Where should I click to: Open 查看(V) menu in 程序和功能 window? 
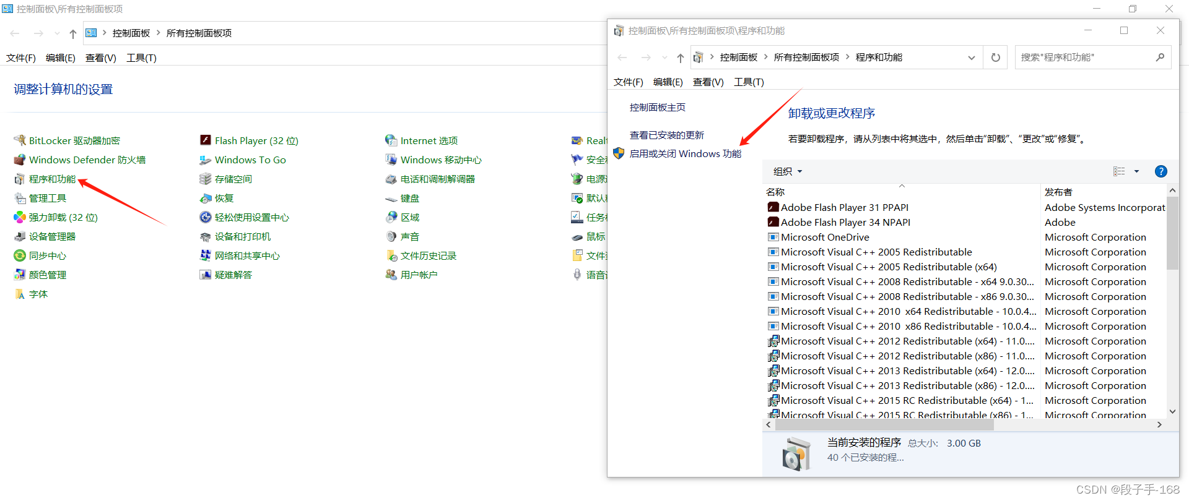click(x=708, y=82)
